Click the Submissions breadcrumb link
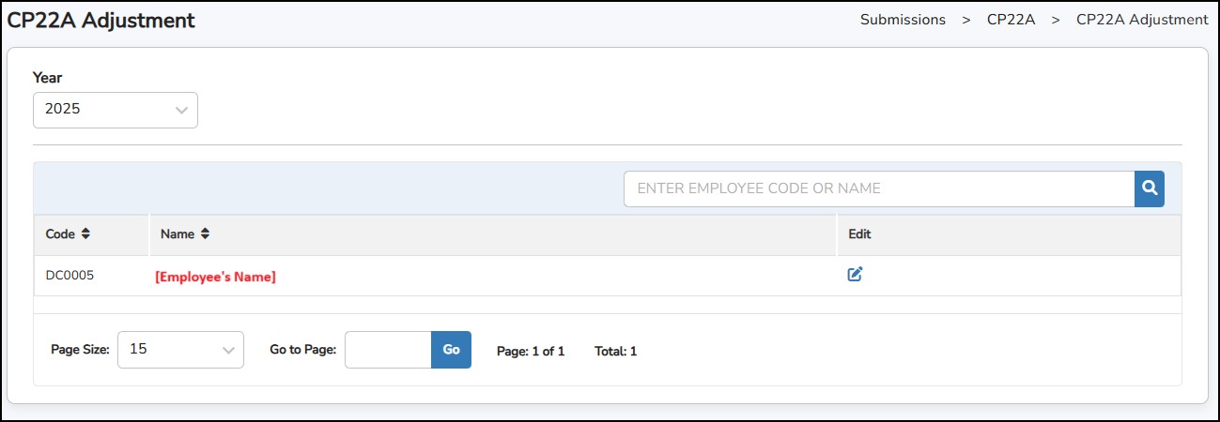Screen dimensions: 1220x422 coord(903,20)
